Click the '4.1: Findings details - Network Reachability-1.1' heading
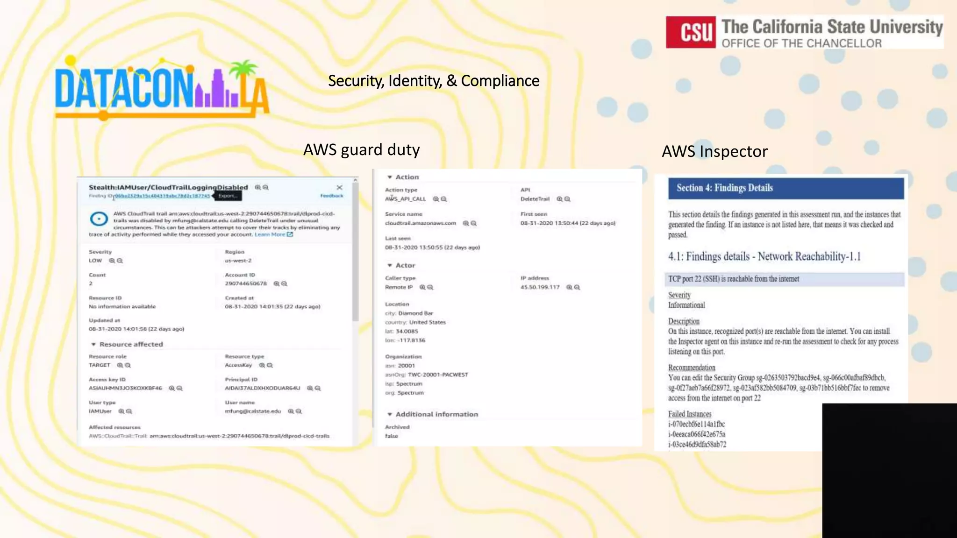The width and height of the screenshot is (957, 538). click(x=764, y=256)
